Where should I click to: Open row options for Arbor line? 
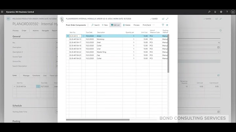point(84,36)
